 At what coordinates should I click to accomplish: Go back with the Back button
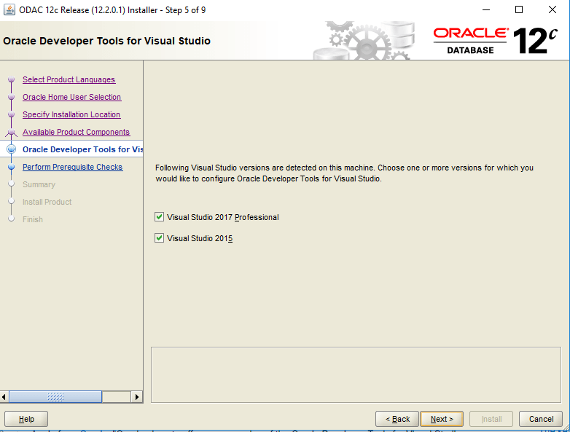tap(397, 419)
